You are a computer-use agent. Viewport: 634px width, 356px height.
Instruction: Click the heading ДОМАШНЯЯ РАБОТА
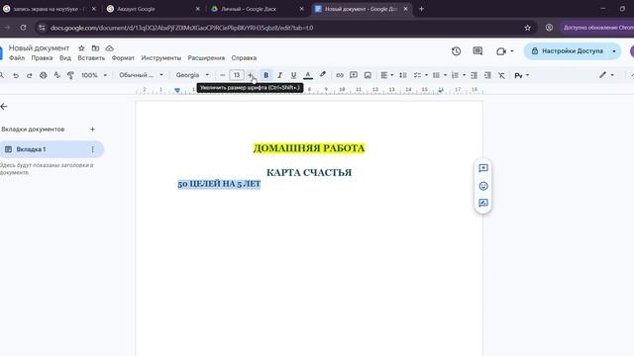pyautogui.click(x=309, y=148)
